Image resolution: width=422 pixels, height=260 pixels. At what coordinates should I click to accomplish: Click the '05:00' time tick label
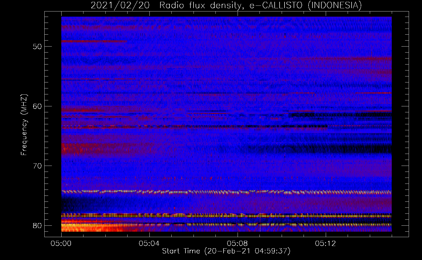(61, 244)
